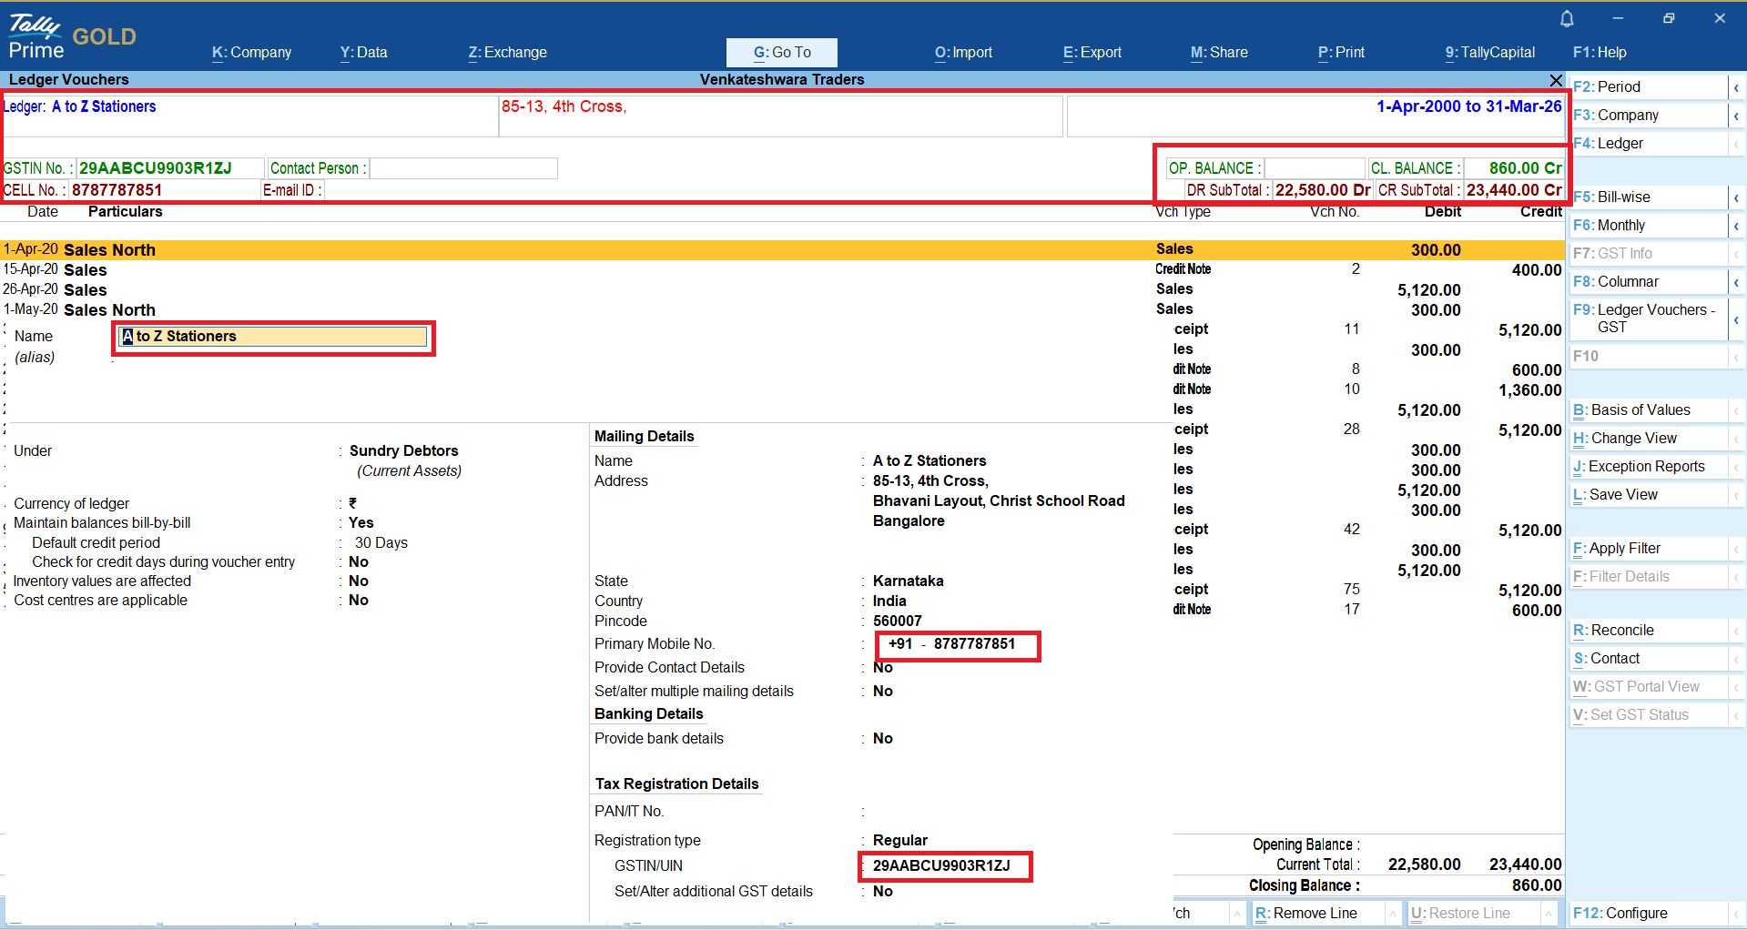Click the chevron beside F6: Monthly
This screenshot has width=1747, height=930.
coord(1736,226)
